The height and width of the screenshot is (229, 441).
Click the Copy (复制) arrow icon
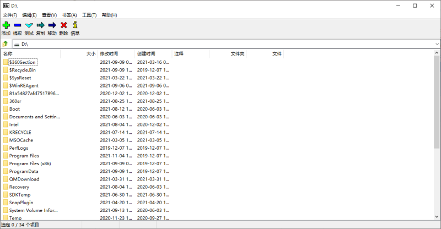pyautogui.click(x=40, y=25)
